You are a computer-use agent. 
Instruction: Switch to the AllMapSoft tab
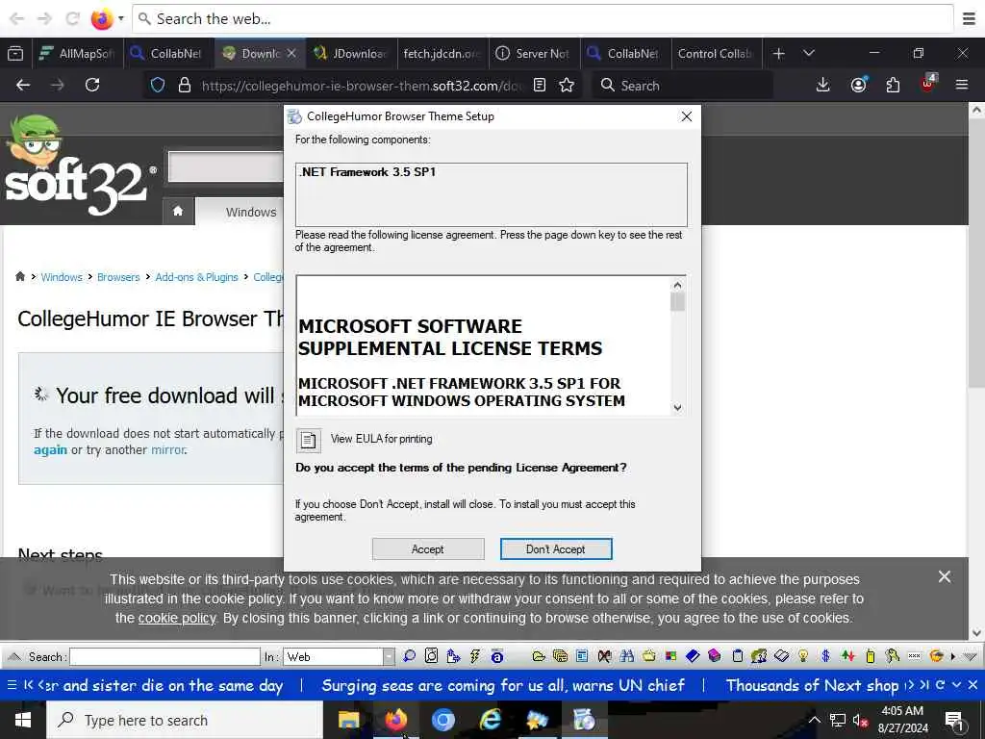[x=77, y=54]
